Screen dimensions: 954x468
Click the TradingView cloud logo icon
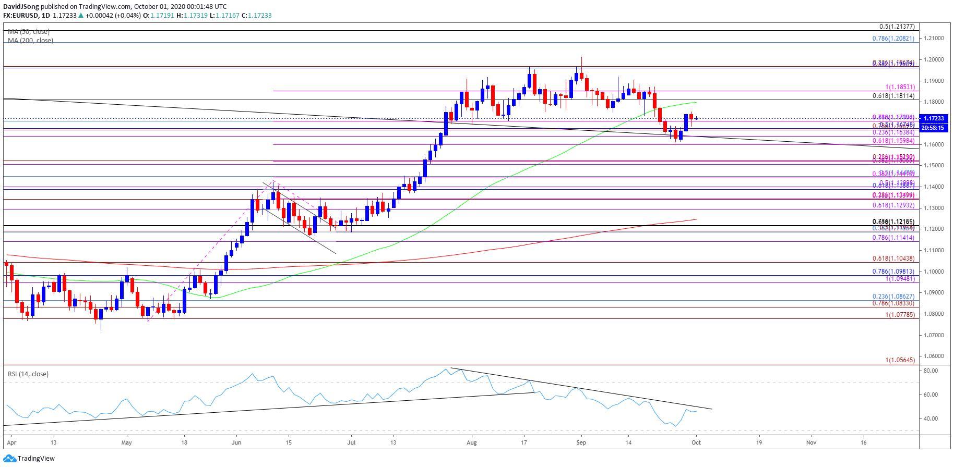9,459
